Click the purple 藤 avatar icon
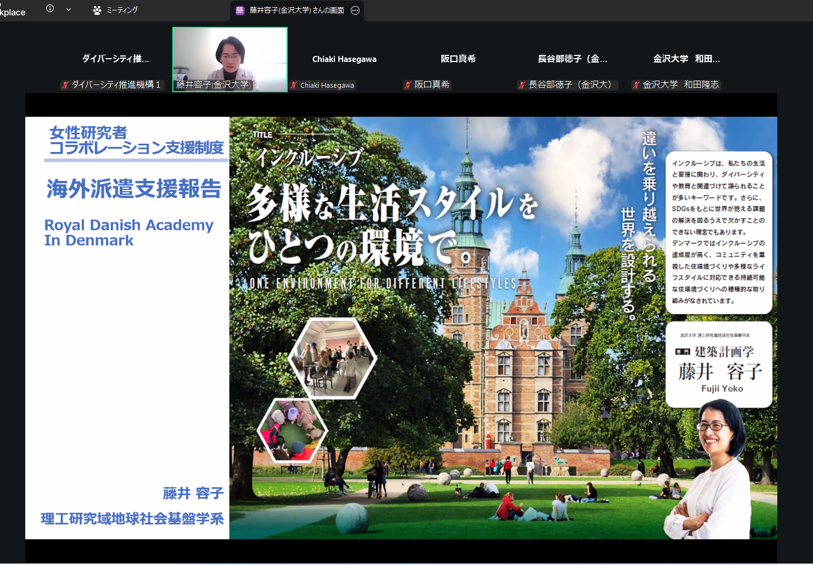Image resolution: width=813 pixels, height=565 pixels. 240,10
